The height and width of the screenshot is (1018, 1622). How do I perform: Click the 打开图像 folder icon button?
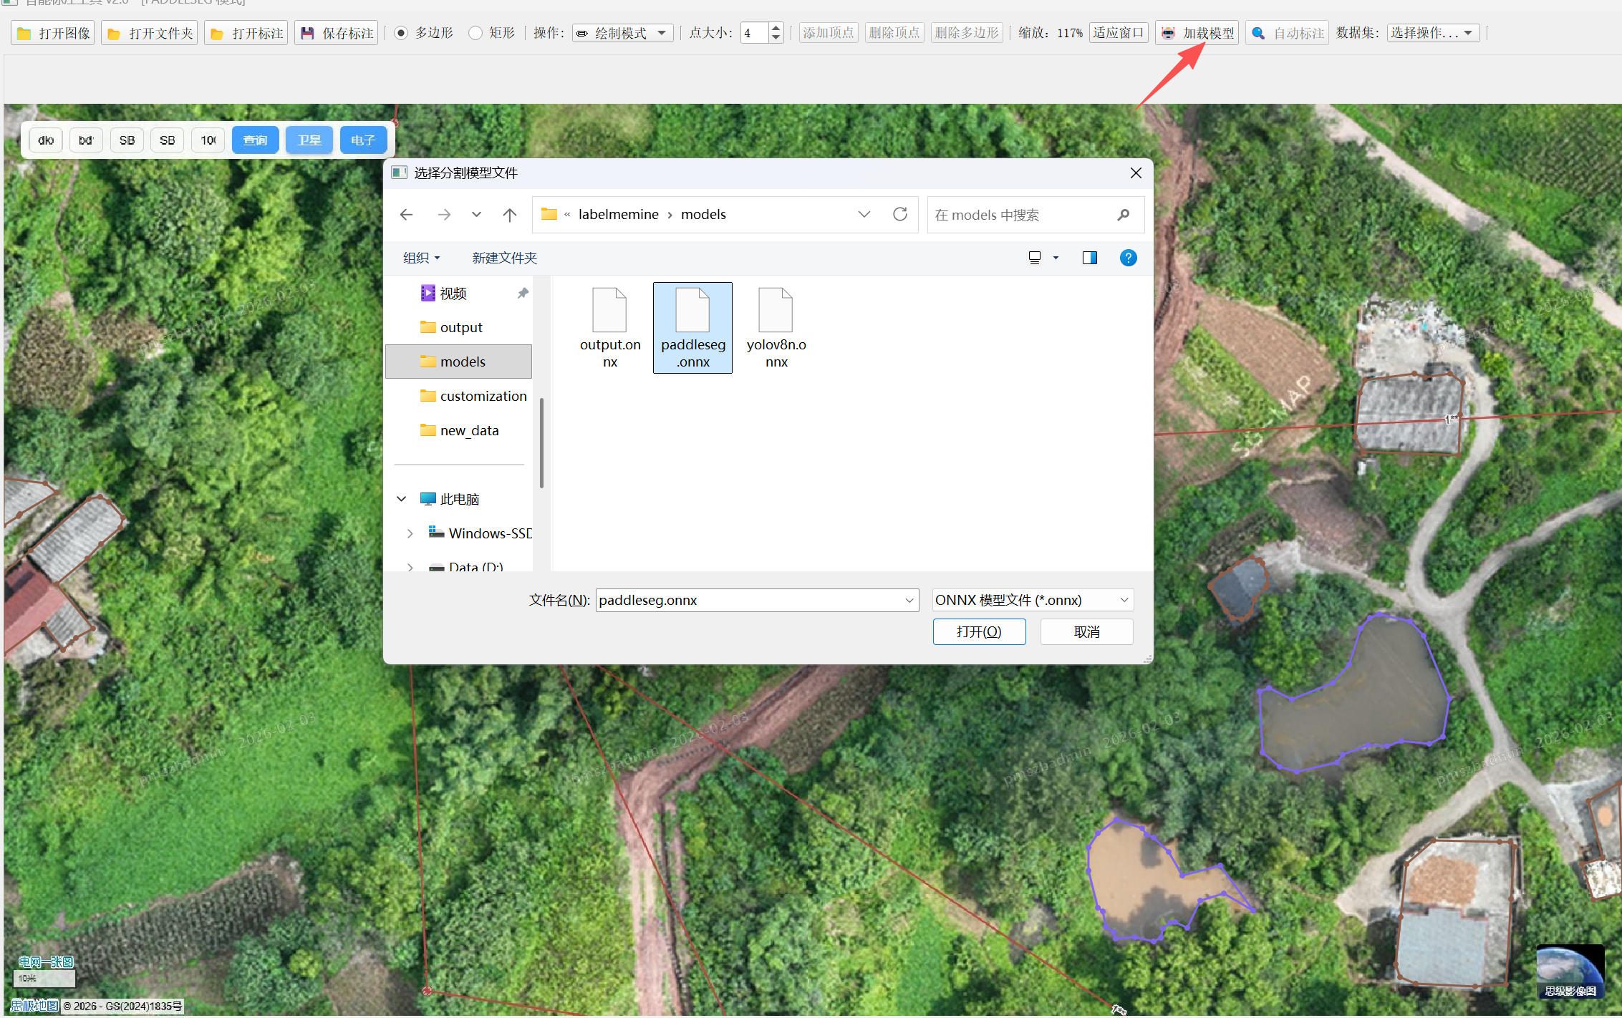24,34
